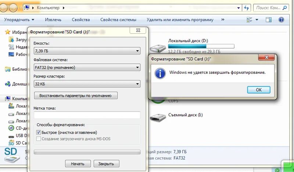Click the computer icon in the address bar
Image resolution: width=294 pixels, height=172 pixels.
27,8
